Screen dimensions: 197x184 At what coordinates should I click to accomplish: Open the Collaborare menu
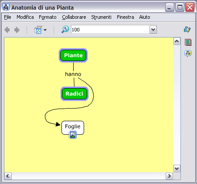[x=74, y=17]
